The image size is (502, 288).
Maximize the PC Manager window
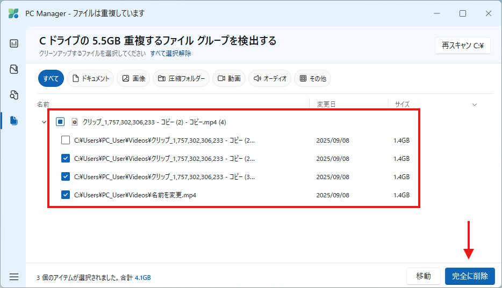pyautogui.click(x=462, y=13)
